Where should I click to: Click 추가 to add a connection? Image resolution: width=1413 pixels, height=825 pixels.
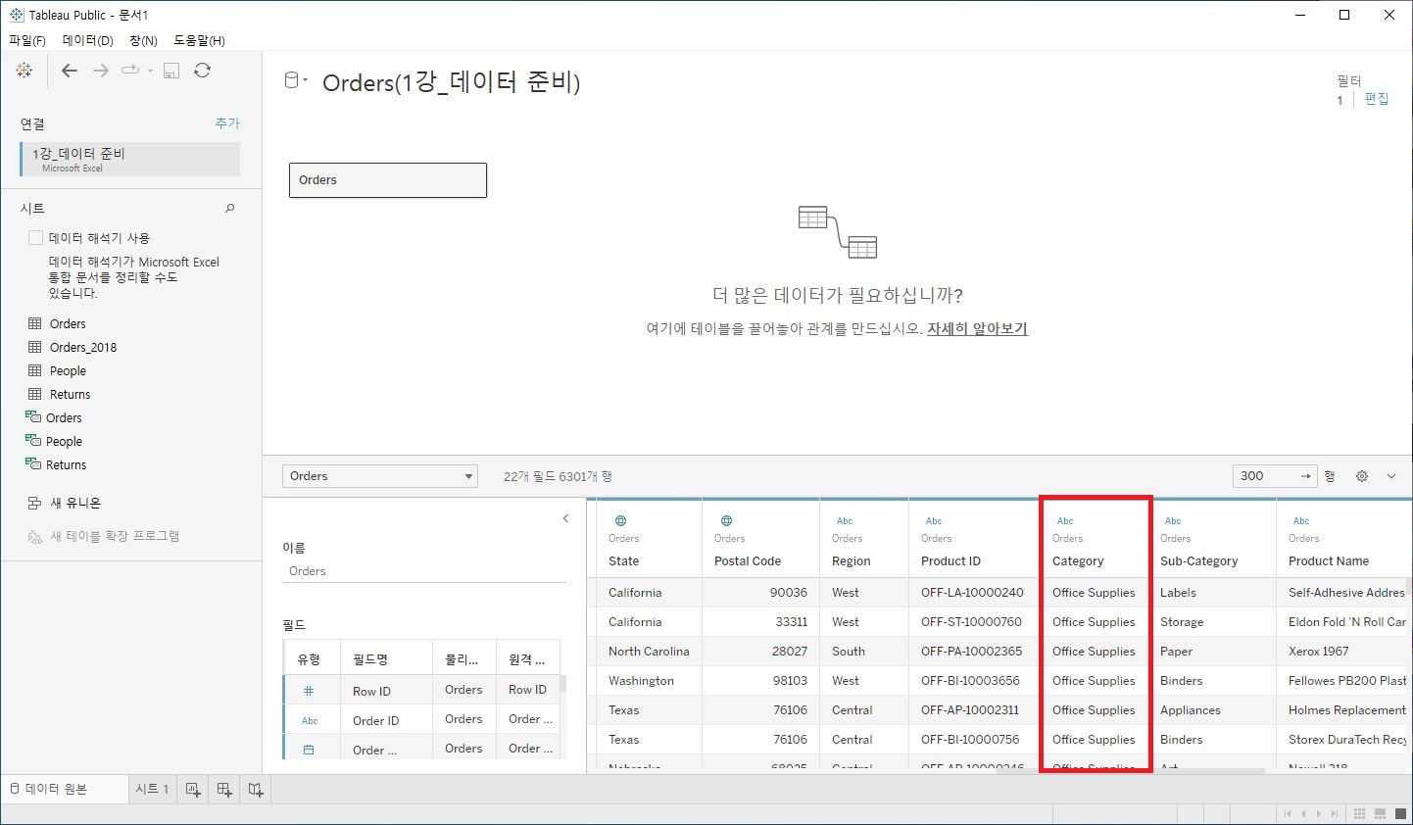(x=227, y=123)
